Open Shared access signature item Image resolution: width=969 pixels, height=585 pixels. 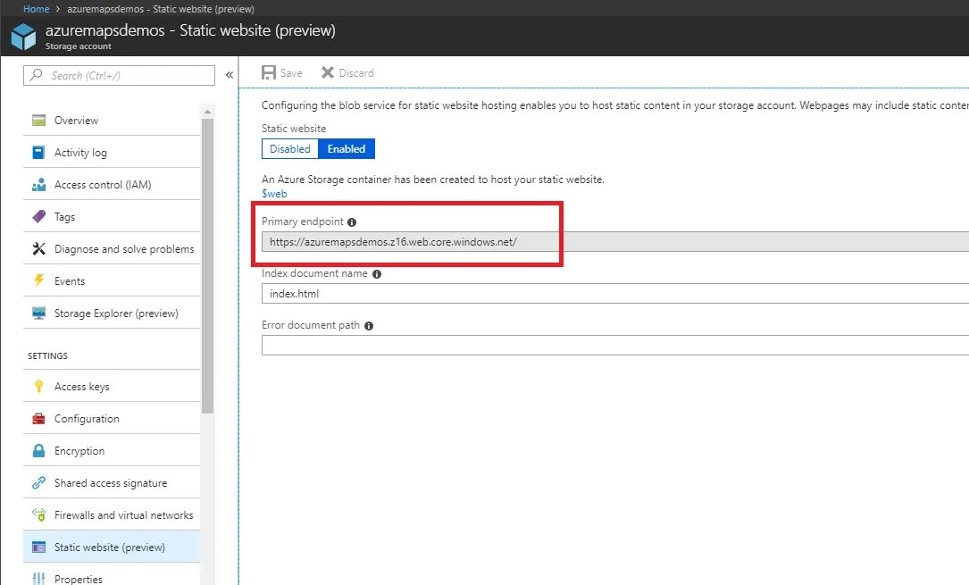pyautogui.click(x=112, y=482)
